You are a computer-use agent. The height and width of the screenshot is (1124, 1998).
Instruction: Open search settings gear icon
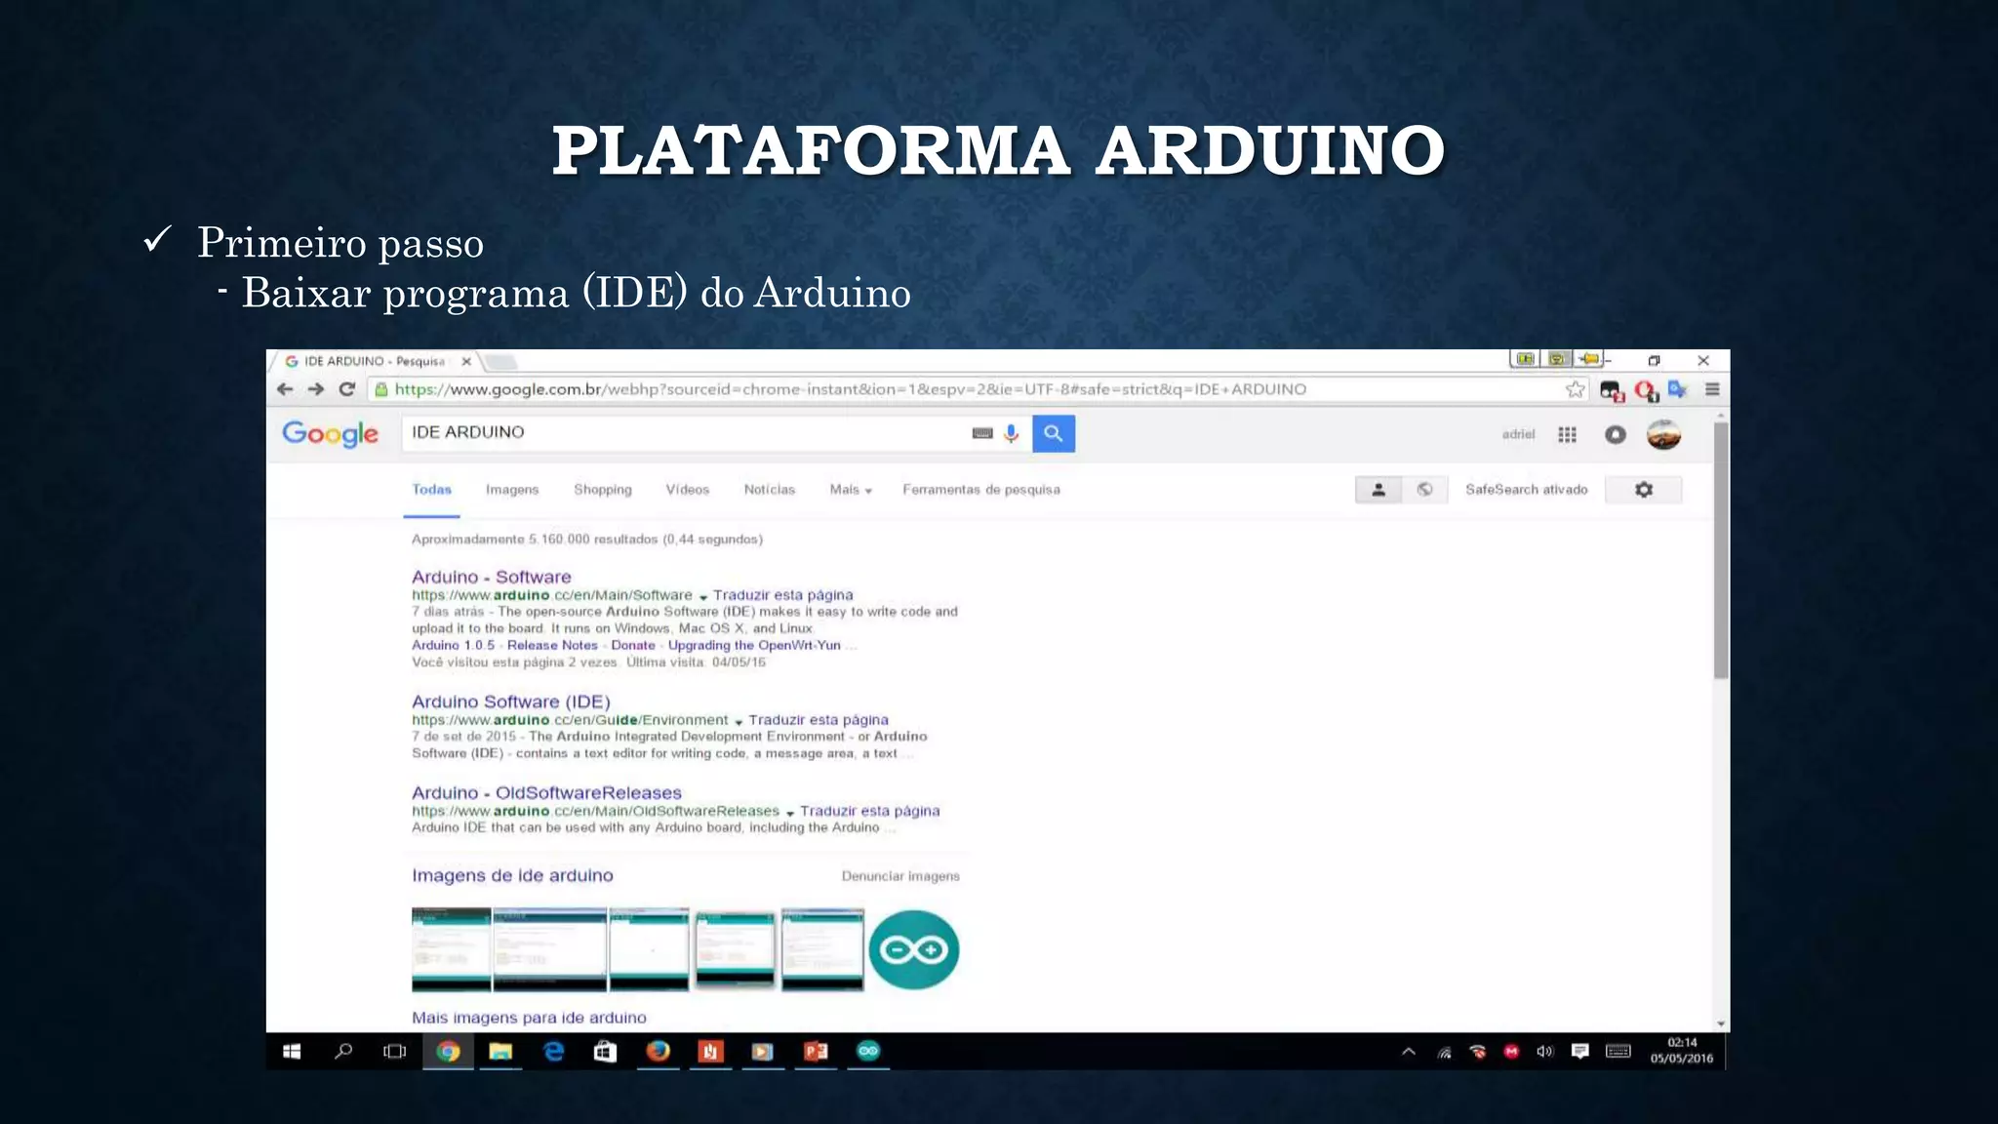pyautogui.click(x=1644, y=490)
